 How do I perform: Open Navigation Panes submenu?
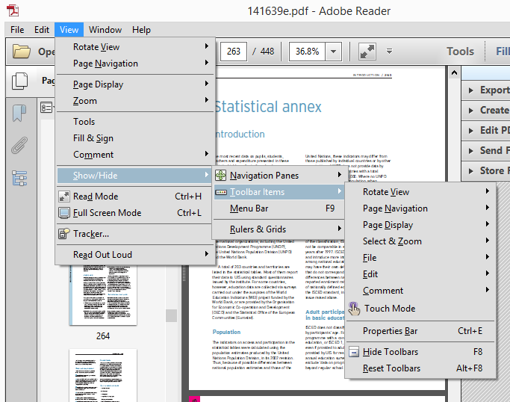coord(279,176)
